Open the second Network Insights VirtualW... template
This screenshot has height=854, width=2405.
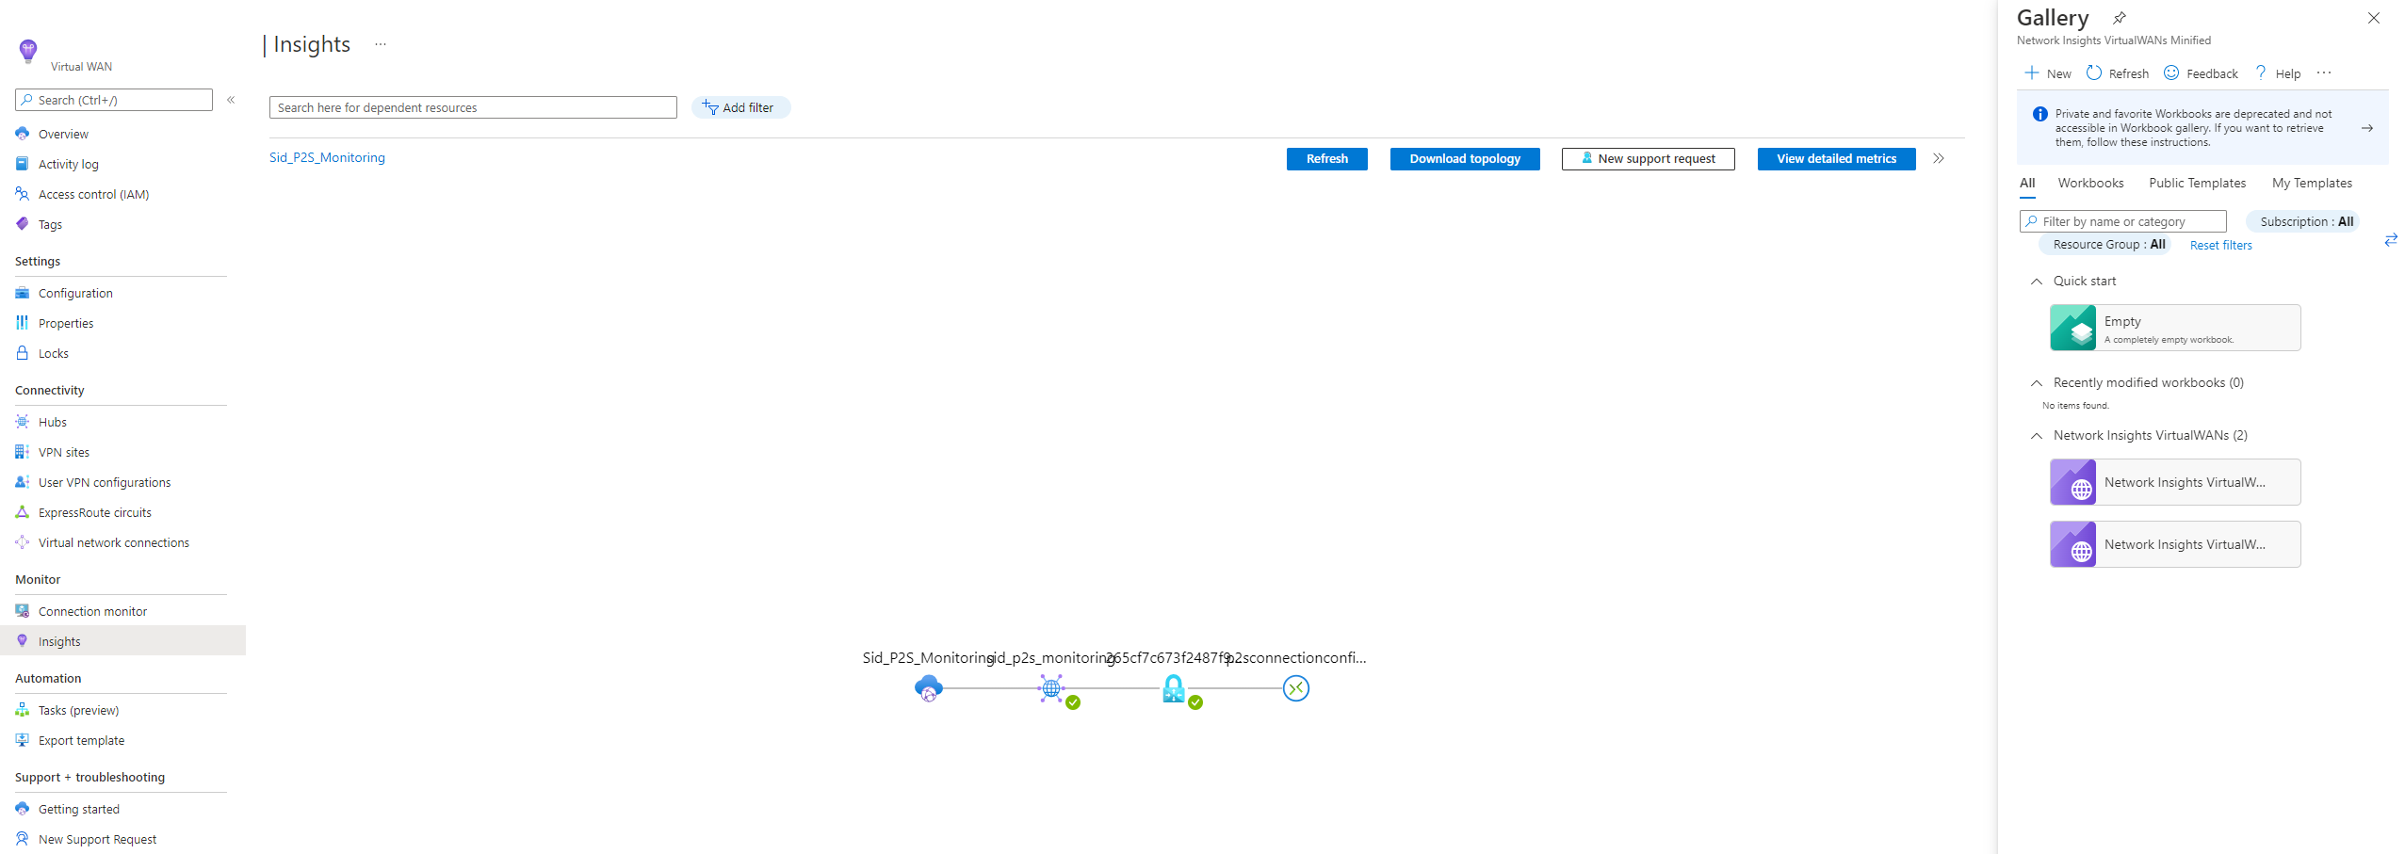click(x=2175, y=544)
